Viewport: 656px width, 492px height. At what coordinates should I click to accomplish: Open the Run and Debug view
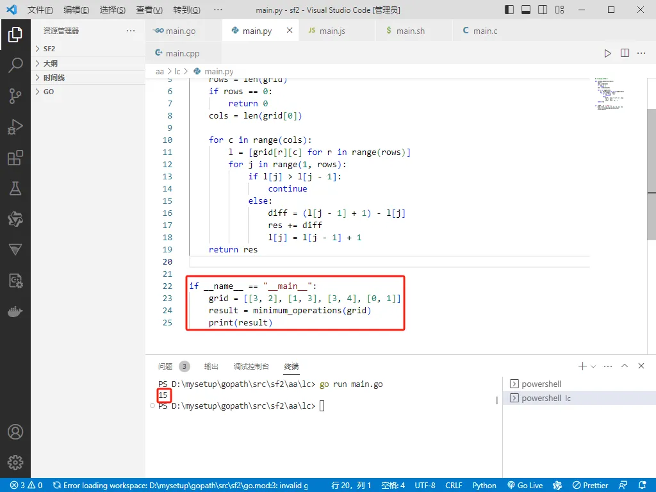point(15,127)
